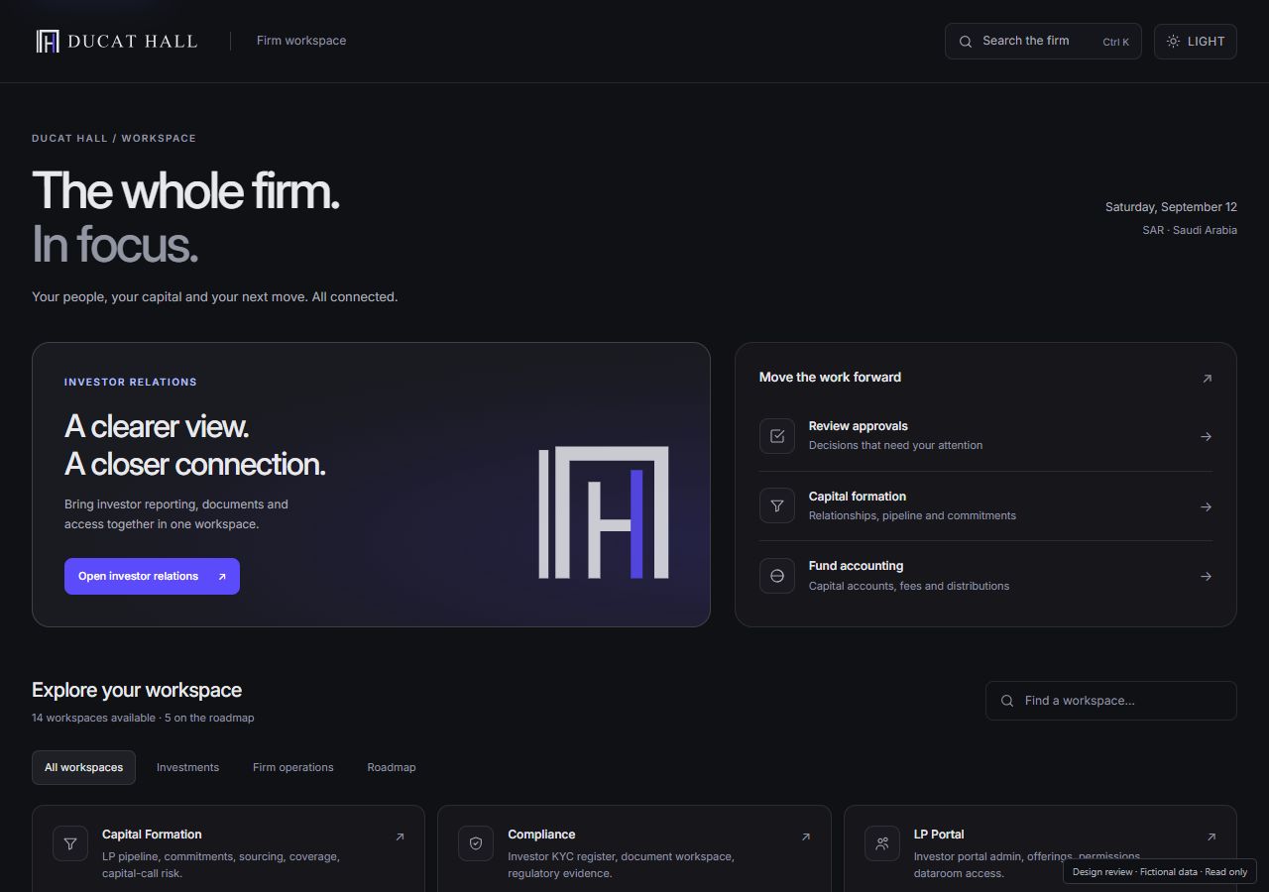Switch to the Firm operations tab
The width and height of the screenshot is (1269, 892).
pos(293,767)
